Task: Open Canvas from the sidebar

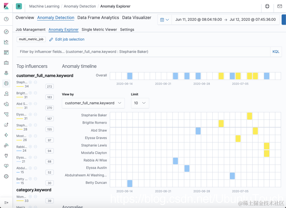Action: click(x=6, y=63)
